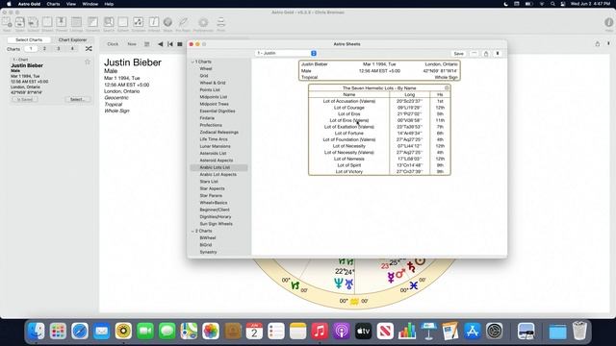This screenshot has width=616, height=346.
Task: Click the Open chart toolbar icon
Action: click(19, 23)
